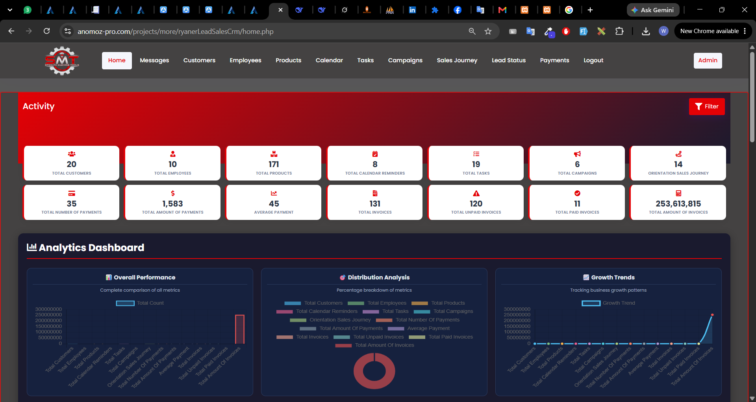Click the Distribution Analysis target icon
756x402 pixels.
343,277
